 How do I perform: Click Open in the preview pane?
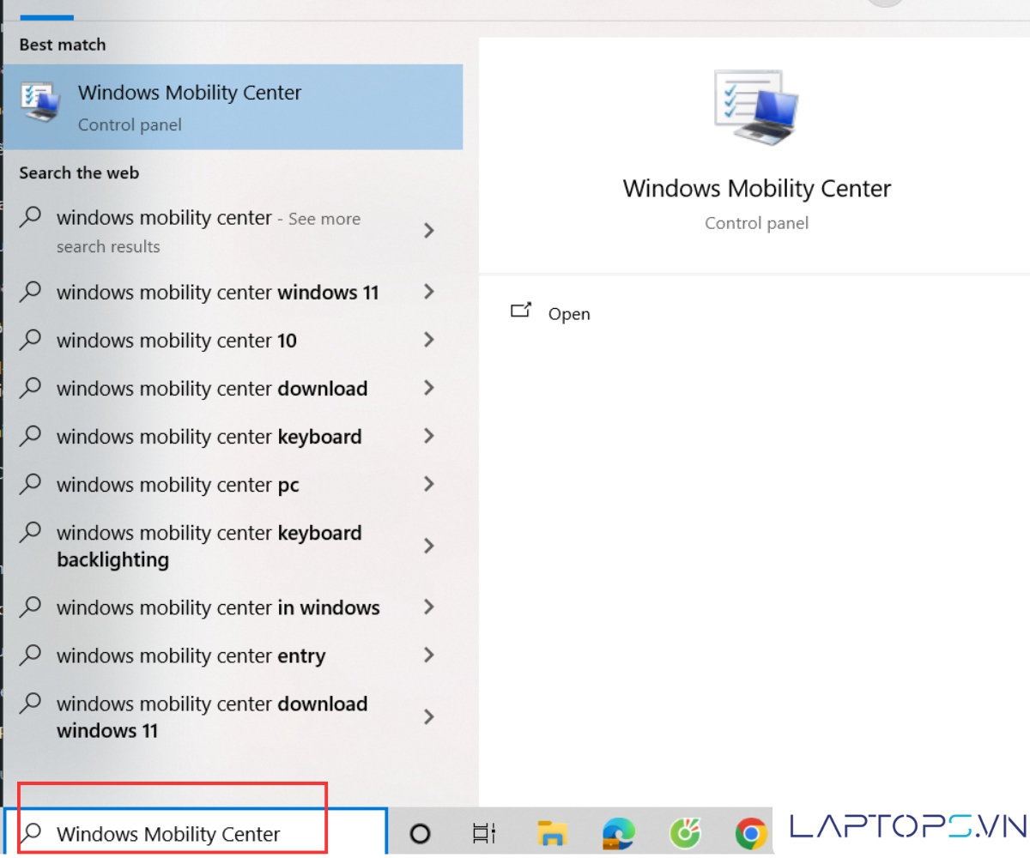569,314
